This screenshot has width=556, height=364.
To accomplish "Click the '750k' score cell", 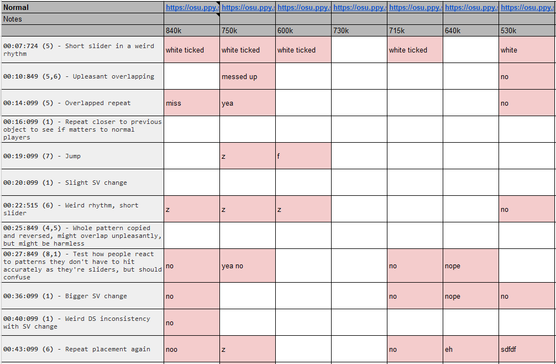I will point(248,30).
